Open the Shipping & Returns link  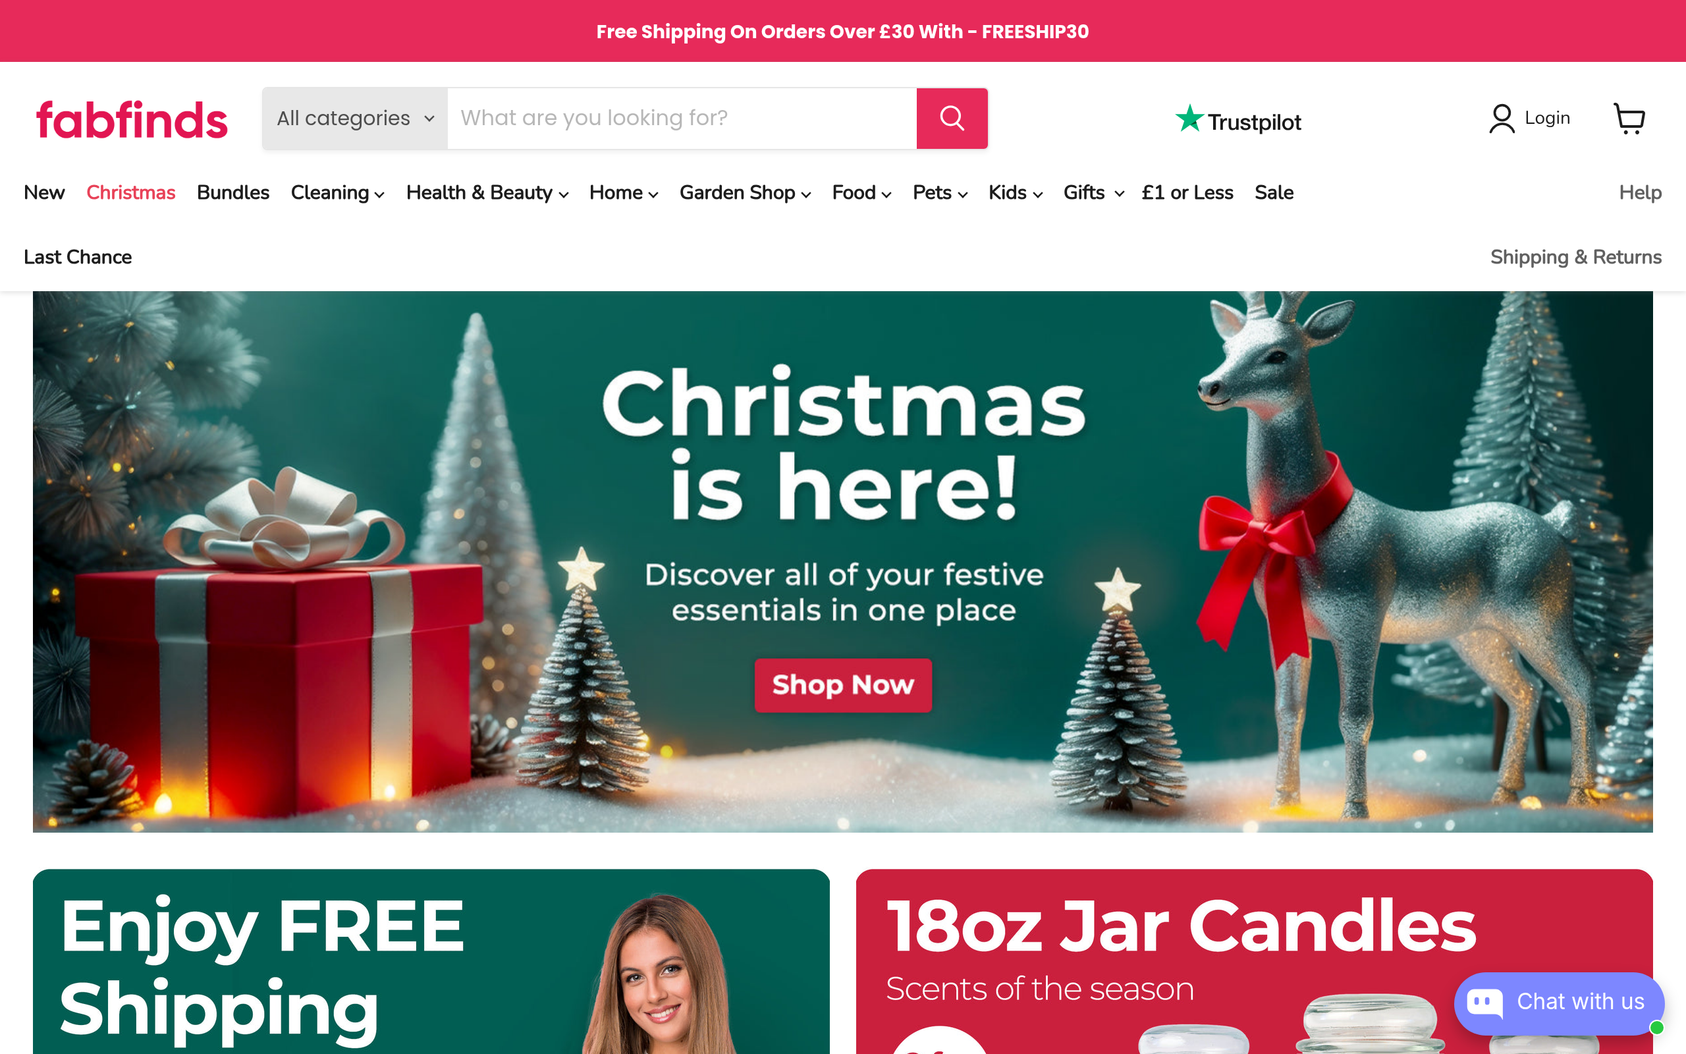pos(1576,257)
